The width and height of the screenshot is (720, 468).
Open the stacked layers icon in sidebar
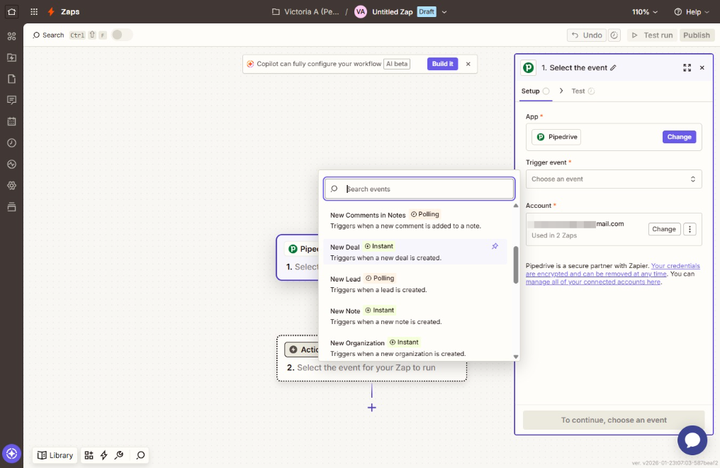point(12,206)
